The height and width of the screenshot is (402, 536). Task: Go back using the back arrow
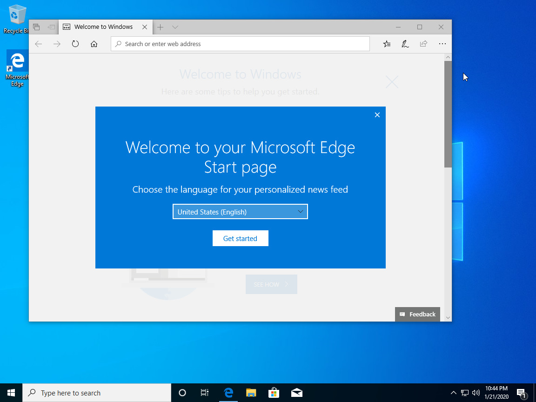pos(39,44)
